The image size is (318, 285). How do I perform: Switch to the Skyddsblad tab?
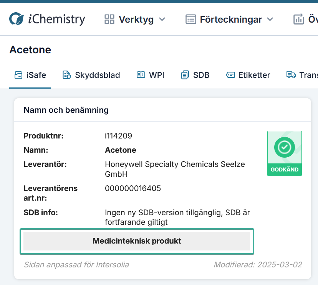point(91,75)
